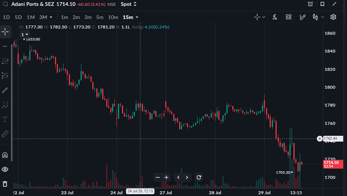Switch to the 1M range
The height and width of the screenshot is (196, 347).
point(31,17)
